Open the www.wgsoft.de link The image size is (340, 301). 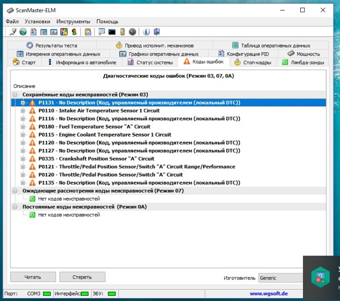tap(269, 293)
